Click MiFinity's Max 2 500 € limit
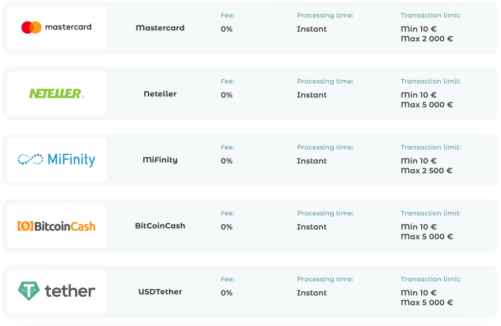The height and width of the screenshot is (326, 501). point(426,171)
